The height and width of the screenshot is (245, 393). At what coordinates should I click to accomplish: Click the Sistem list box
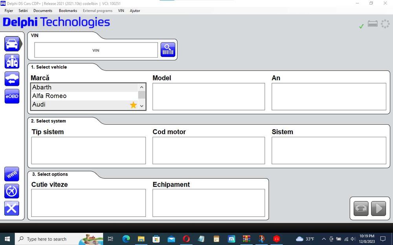329,151
